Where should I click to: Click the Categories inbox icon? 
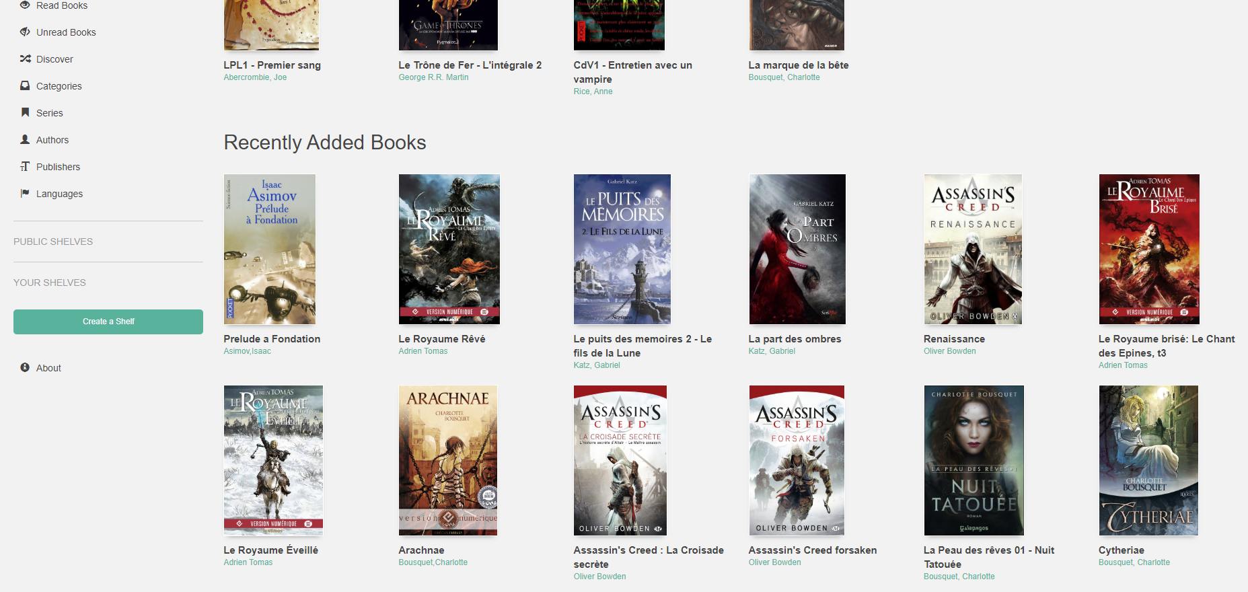click(x=25, y=85)
